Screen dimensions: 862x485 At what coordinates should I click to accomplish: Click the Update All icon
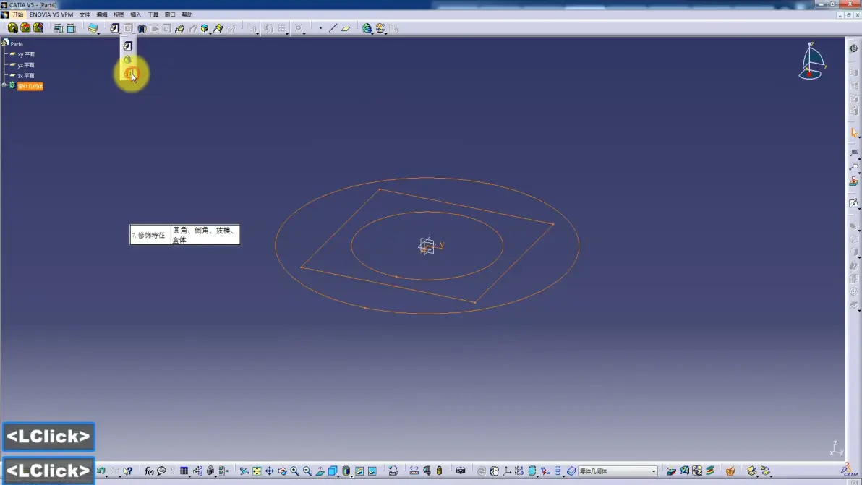[481, 471]
